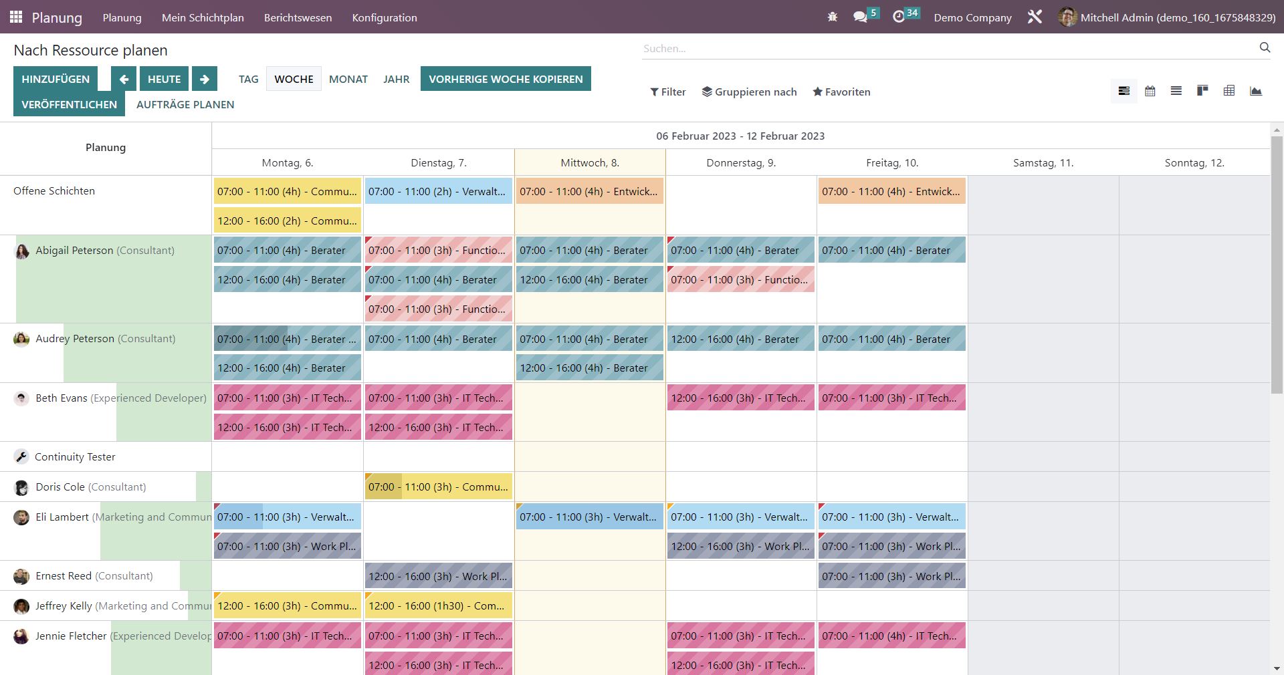Go to previous week with left arrow

click(124, 79)
